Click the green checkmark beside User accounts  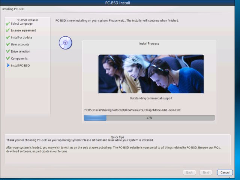8,44
